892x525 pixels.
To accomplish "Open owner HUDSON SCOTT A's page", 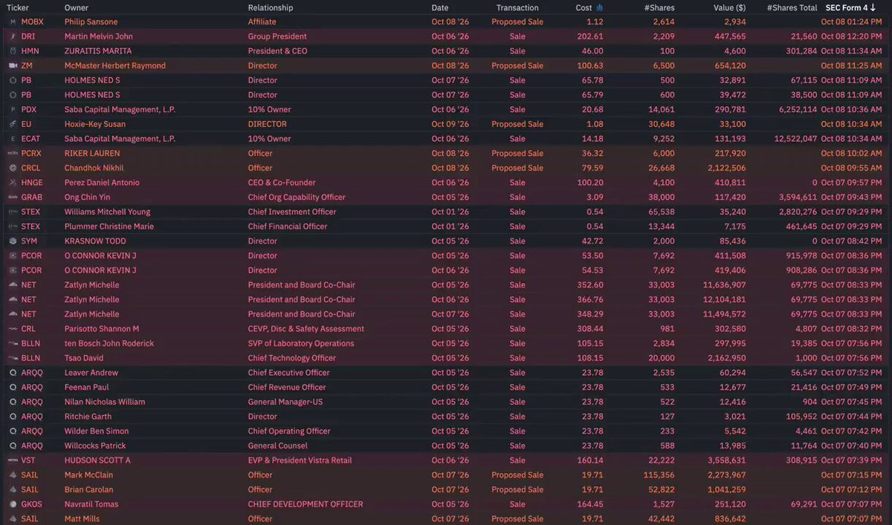I will 97,460.
